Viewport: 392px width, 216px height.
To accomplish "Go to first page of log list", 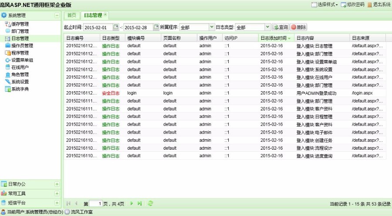I will [68, 203].
